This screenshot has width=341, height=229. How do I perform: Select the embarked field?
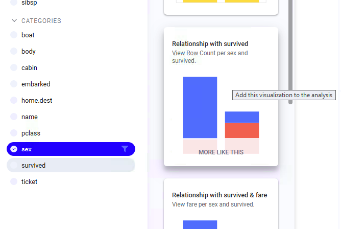71,84
